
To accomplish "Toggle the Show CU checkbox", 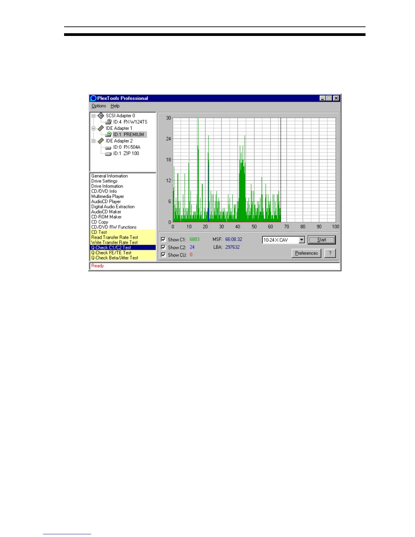I will [163, 255].
